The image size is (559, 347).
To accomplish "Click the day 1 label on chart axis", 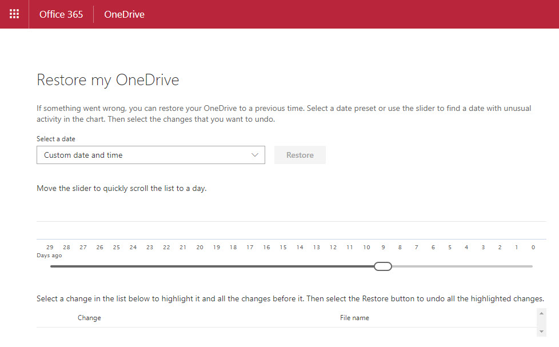I will [516, 247].
